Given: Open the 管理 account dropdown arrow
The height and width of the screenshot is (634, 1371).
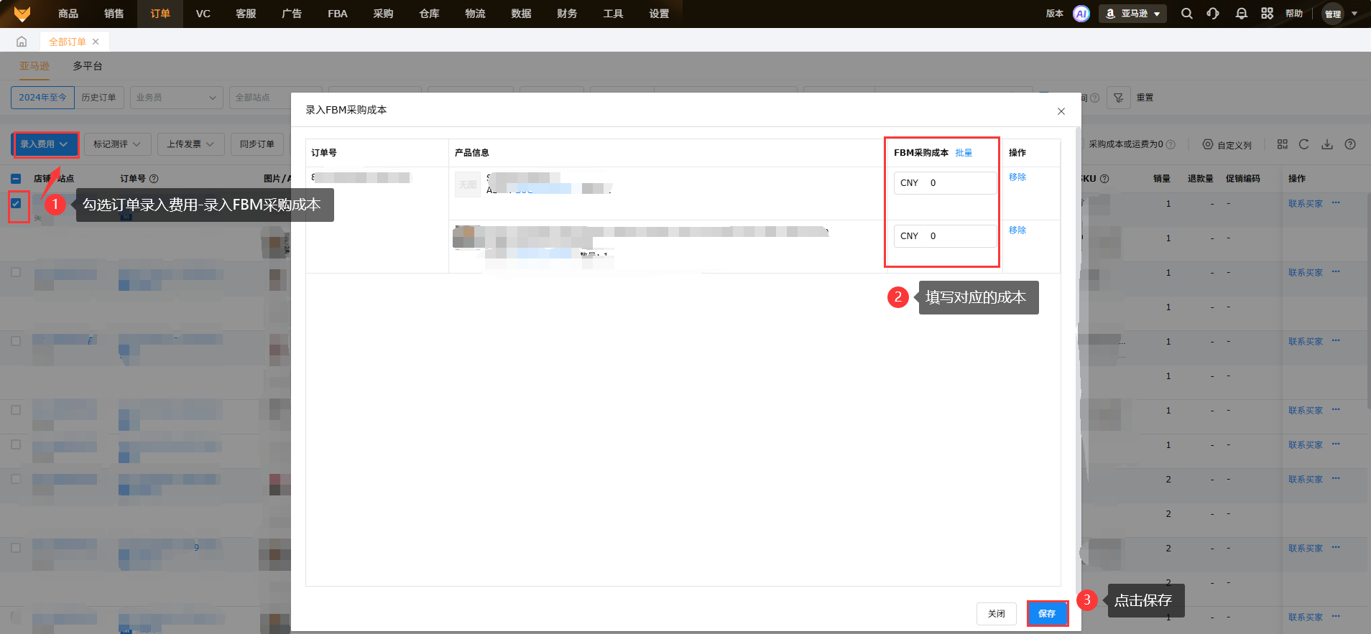Looking at the screenshot, I should pyautogui.click(x=1354, y=14).
